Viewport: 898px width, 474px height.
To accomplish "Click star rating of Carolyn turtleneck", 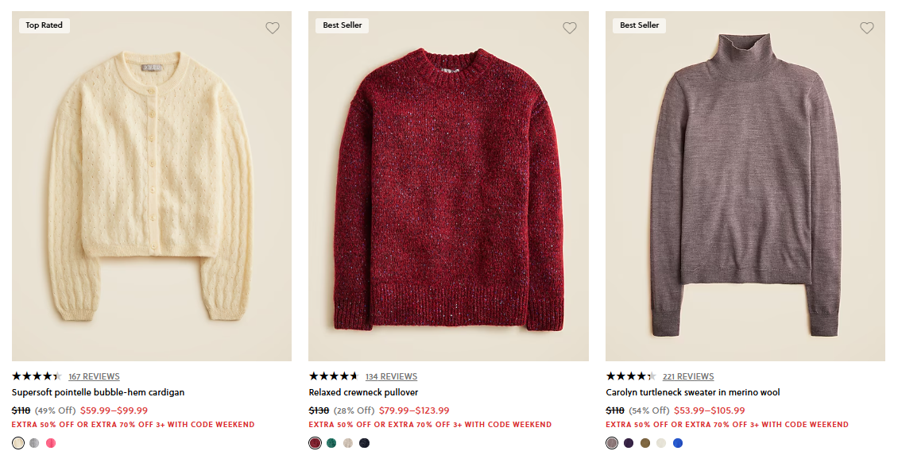I will (631, 376).
